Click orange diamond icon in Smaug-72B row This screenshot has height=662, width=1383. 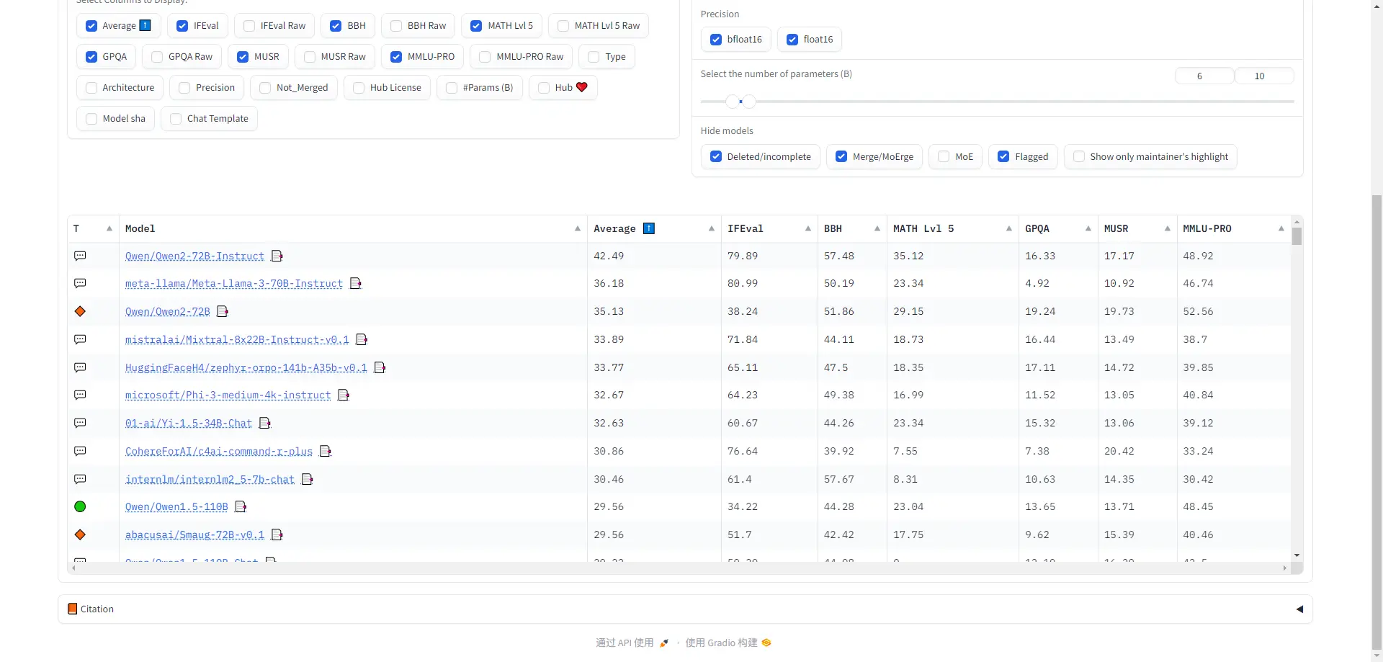80,534
